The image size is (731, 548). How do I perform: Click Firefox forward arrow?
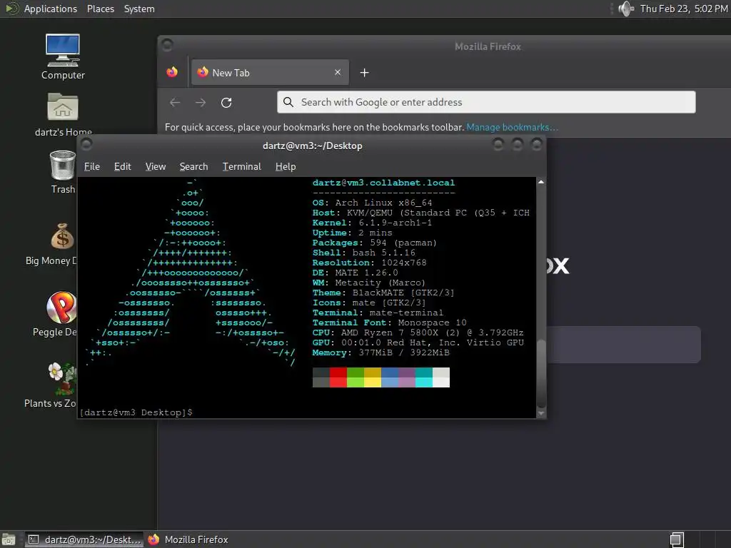point(201,103)
